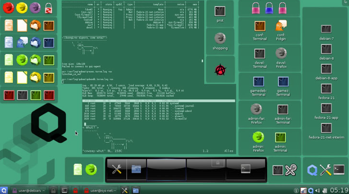Launch the fedora-21-net-interim terminal
Screen dimensions: 349x194
click(326, 128)
